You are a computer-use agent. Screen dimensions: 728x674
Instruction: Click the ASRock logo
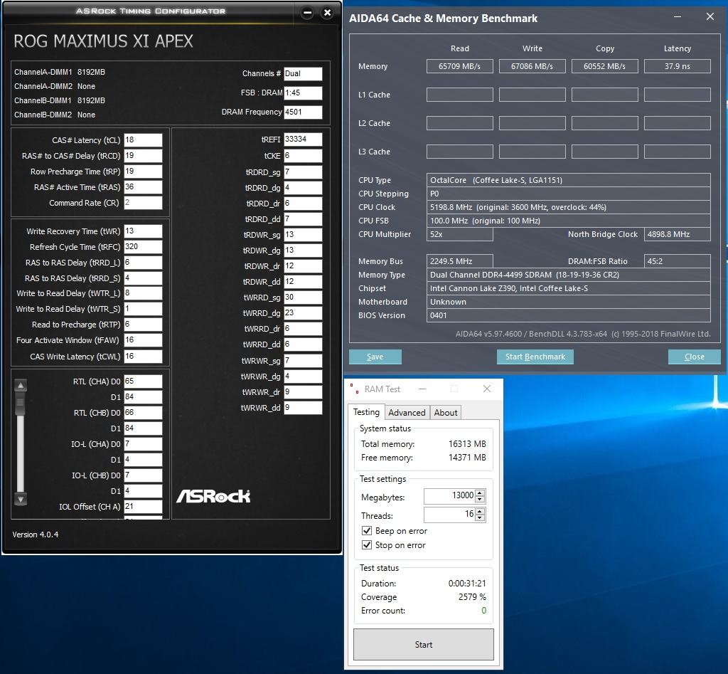click(213, 496)
